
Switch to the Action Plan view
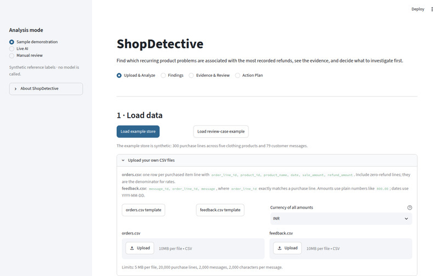click(249, 75)
